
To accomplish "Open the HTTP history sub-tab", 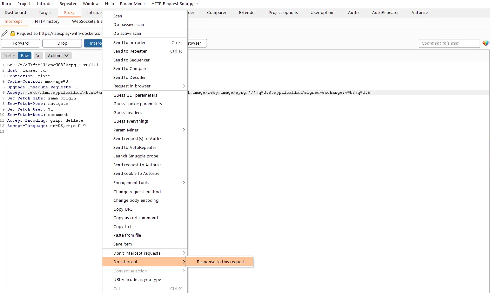I will 47,22.
